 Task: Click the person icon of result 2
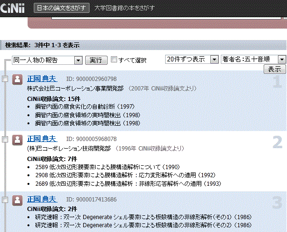point(18,140)
